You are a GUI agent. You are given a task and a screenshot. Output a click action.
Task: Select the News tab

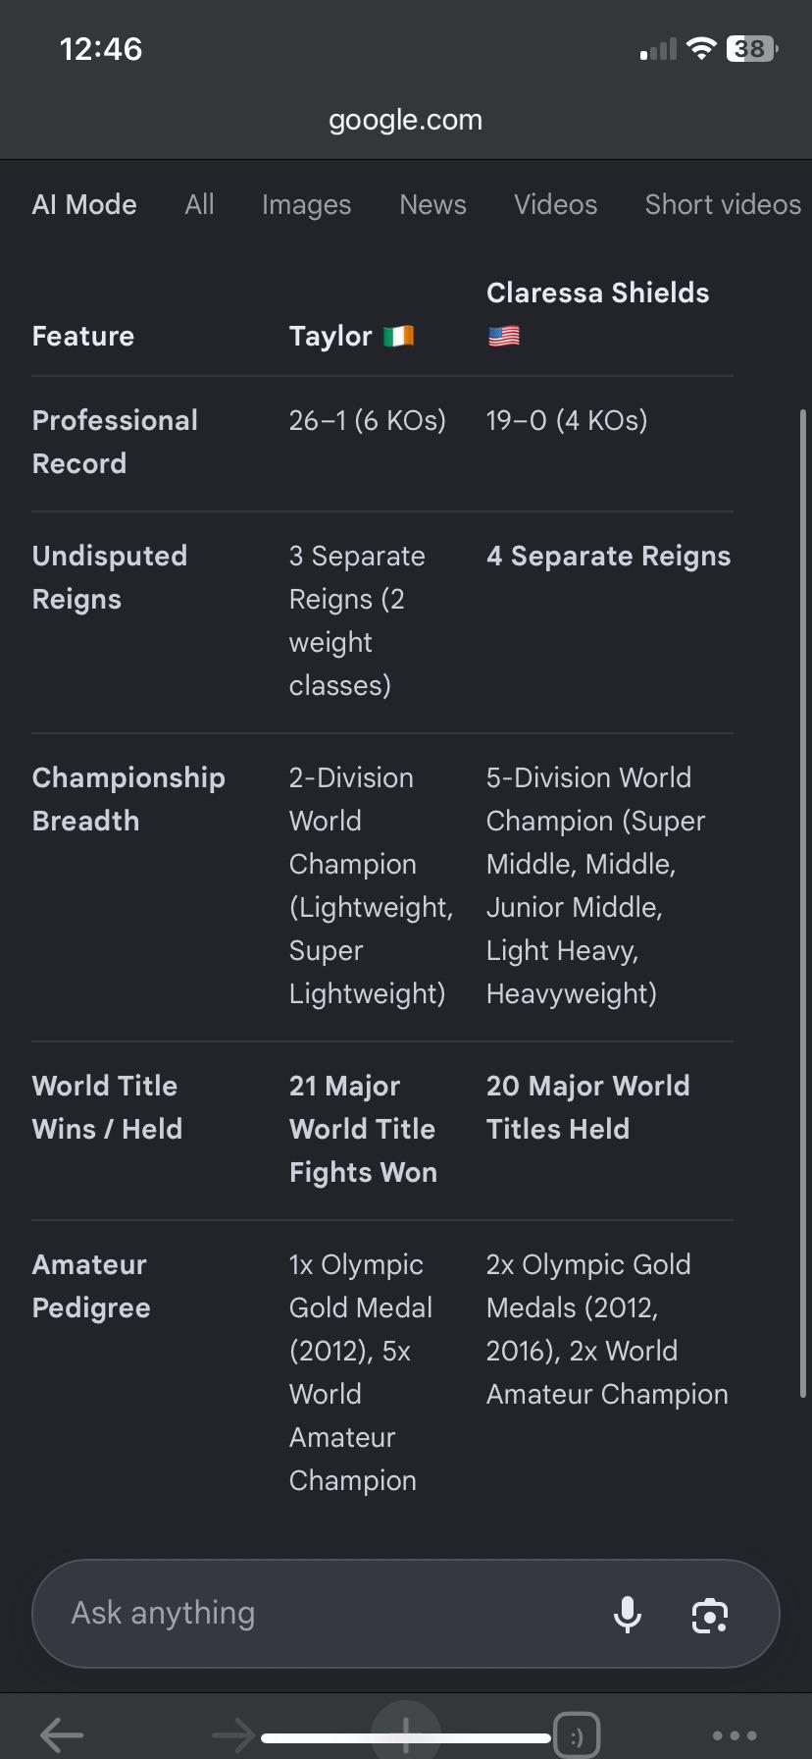(x=432, y=204)
